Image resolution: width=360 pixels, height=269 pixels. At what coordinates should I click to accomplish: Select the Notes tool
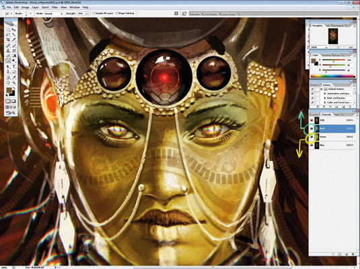(8, 77)
